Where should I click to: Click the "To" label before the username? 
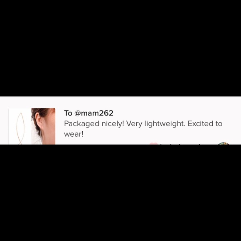pos(68,113)
